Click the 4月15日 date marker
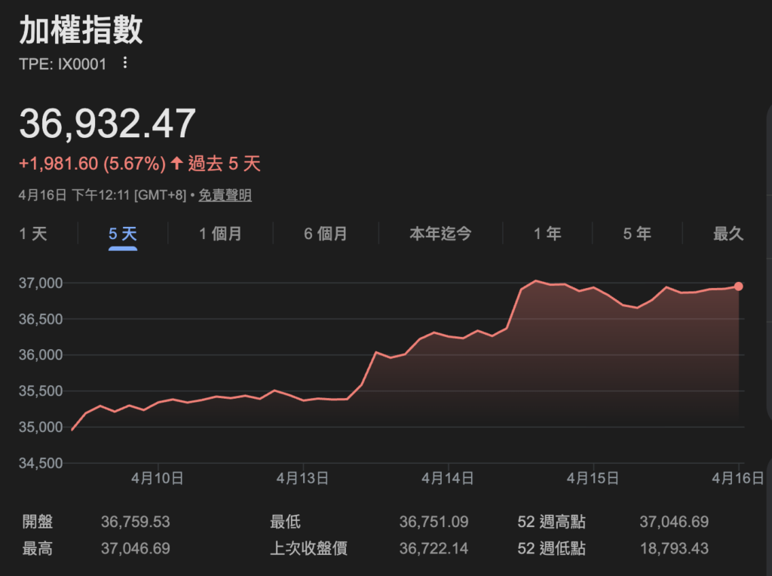 pyautogui.click(x=593, y=478)
